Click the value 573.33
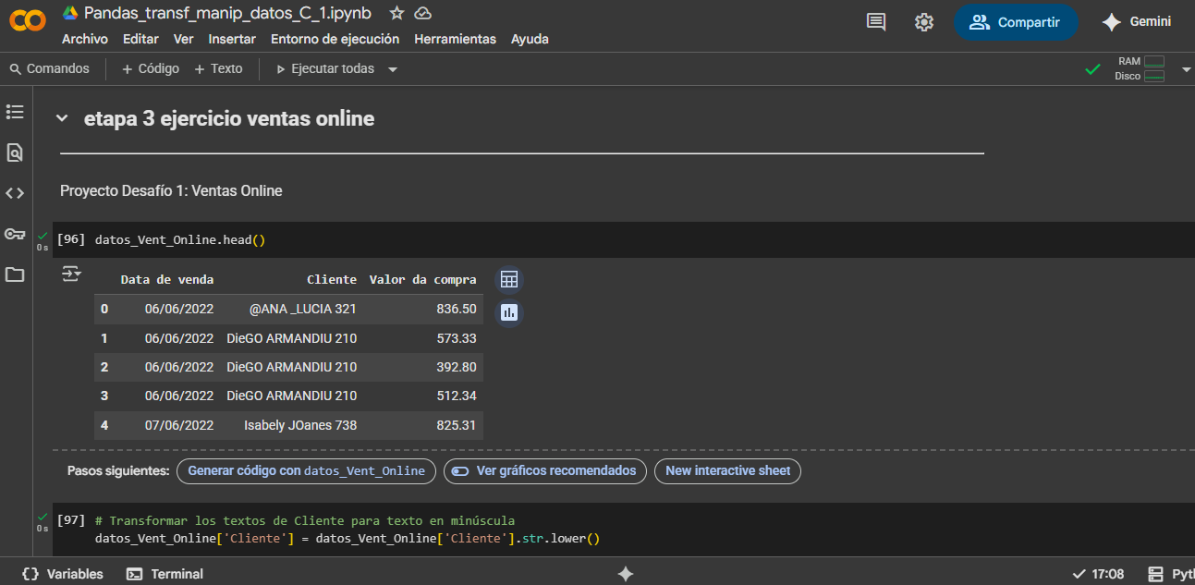The image size is (1195, 585). click(x=457, y=338)
